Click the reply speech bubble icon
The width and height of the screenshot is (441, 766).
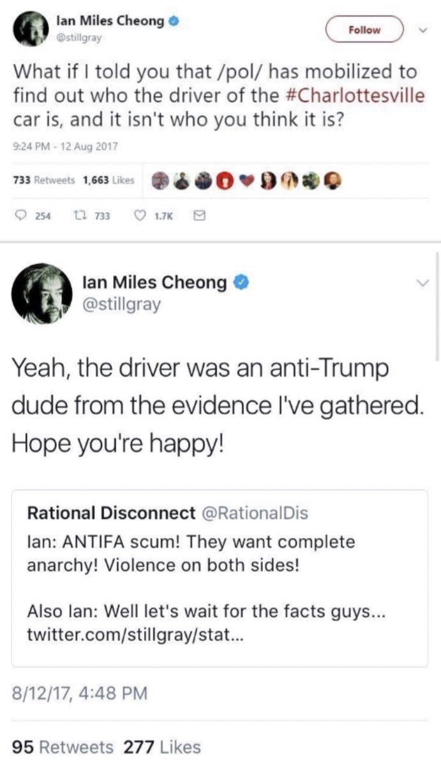21,216
